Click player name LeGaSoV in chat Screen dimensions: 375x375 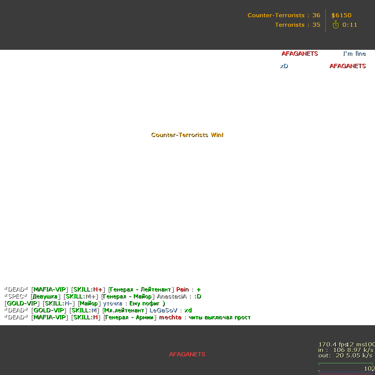pyautogui.click(x=163, y=311)
